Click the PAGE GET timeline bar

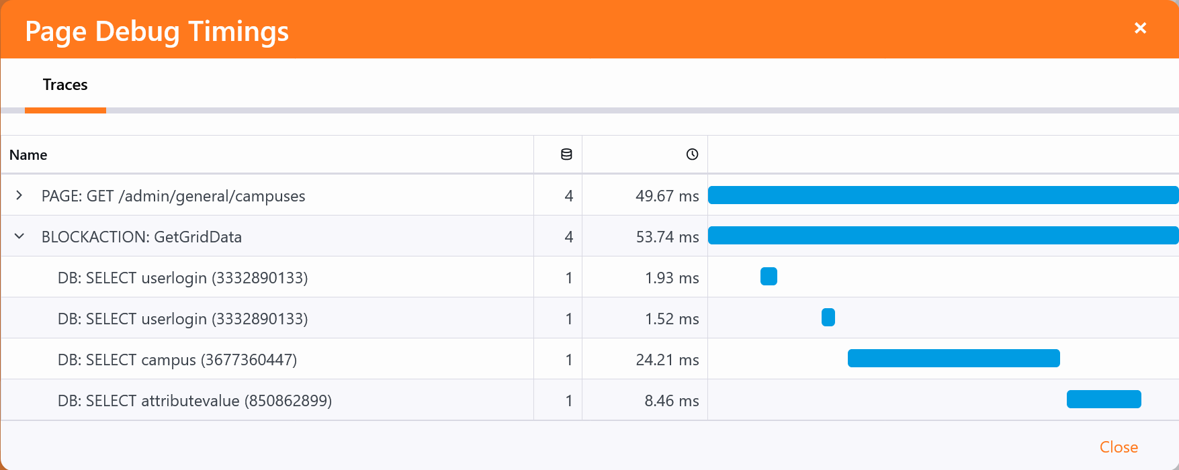943,195
